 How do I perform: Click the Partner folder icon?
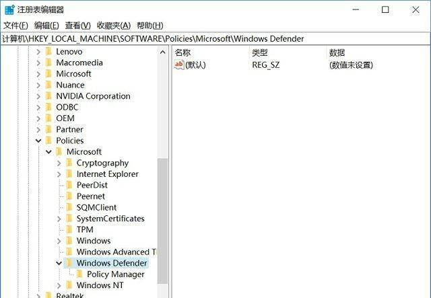(48, 129)
